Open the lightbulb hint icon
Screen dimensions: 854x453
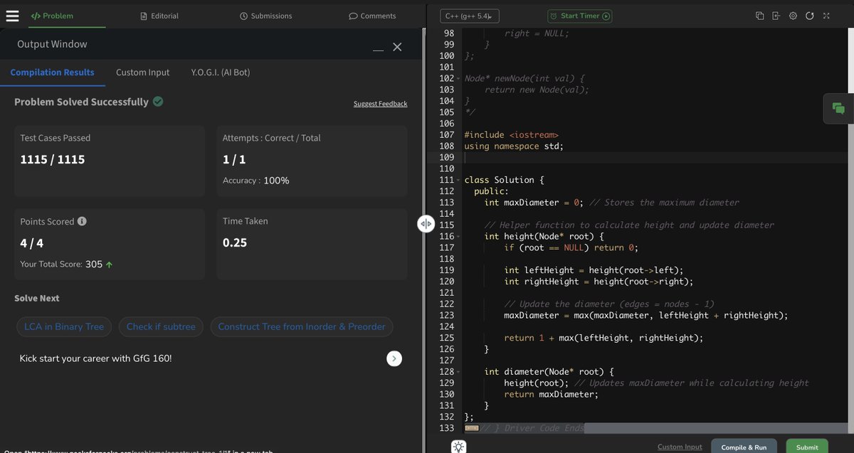click(x=459, y=447)
